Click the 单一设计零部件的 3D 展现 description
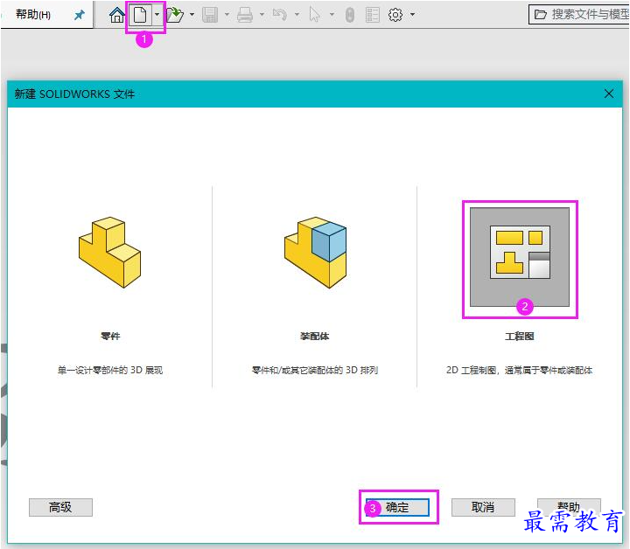This screenshot has height=549, width=630. tap(110, 370)
